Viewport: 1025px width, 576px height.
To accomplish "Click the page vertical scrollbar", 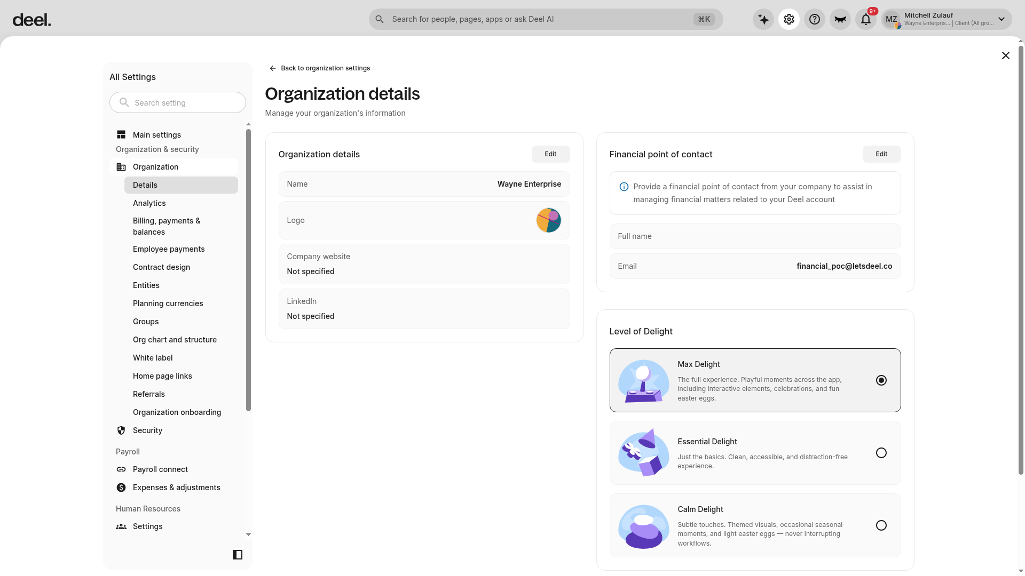I will [x=1021, y=260].
